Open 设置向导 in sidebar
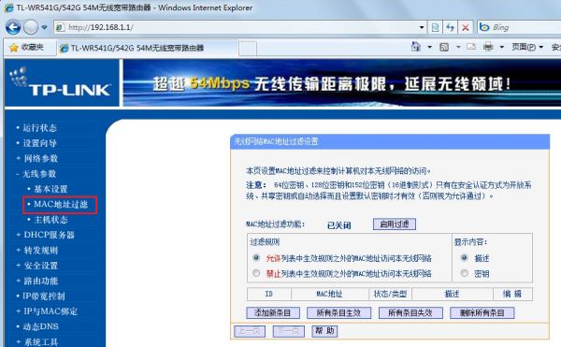The image size is (561, 347). [x=39, y=143]
